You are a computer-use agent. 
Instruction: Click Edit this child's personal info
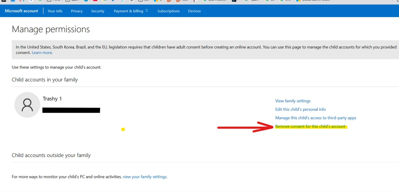[300, 109]
